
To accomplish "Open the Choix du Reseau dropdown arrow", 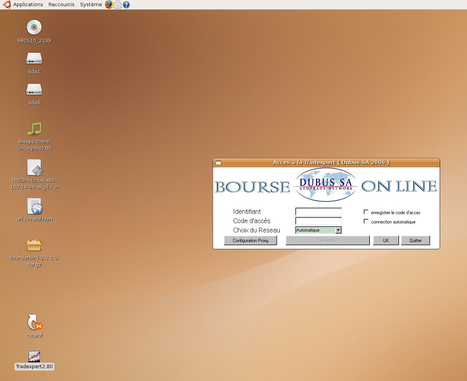I will coord(338,230).
